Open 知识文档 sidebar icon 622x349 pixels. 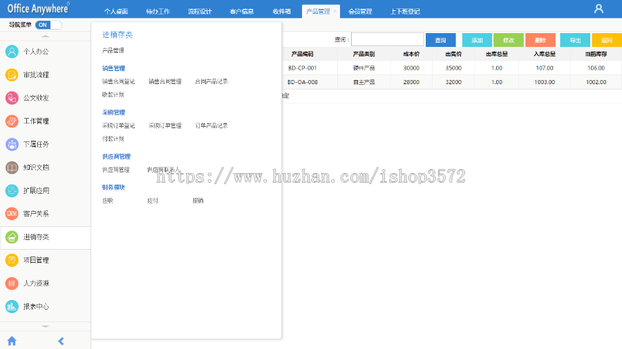click(12, 168)
